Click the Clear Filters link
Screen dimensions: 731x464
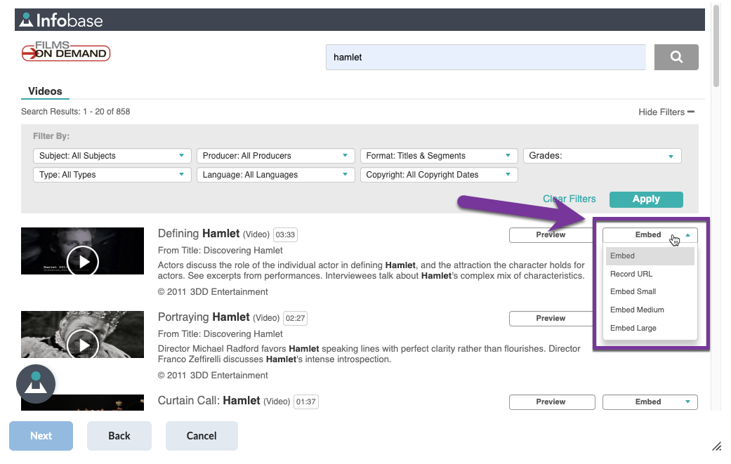(569, 199)
